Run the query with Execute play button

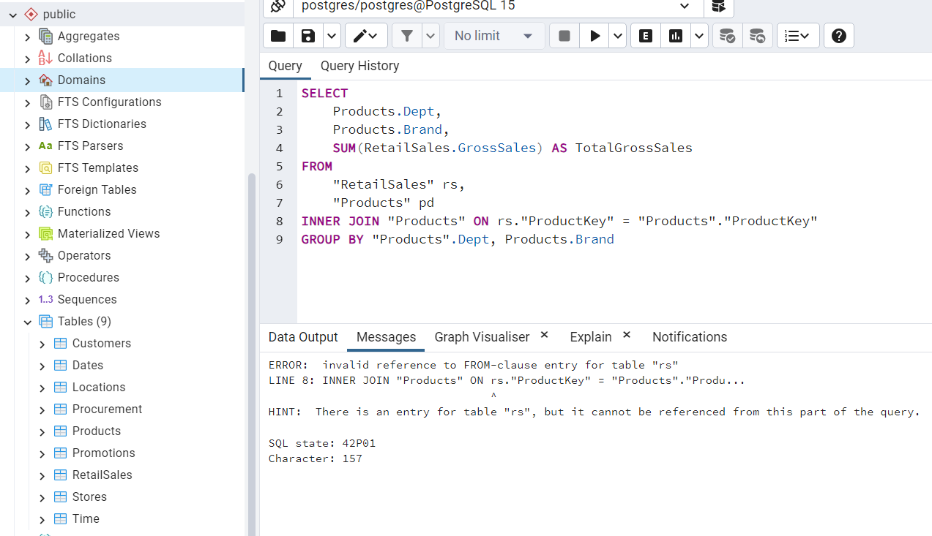click(x=594, y=36)
